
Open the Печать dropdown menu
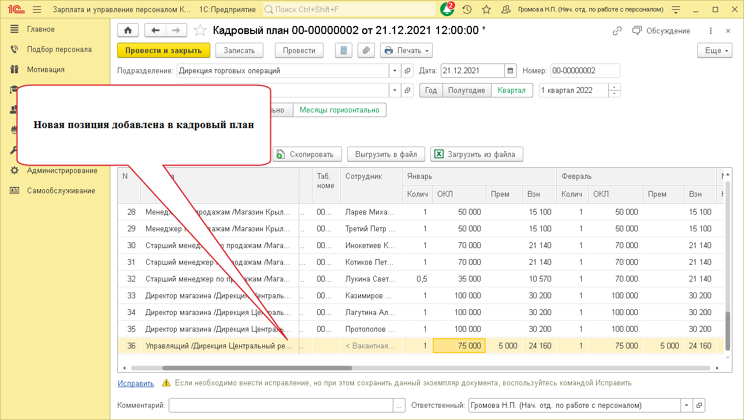[x=407, y=51]
